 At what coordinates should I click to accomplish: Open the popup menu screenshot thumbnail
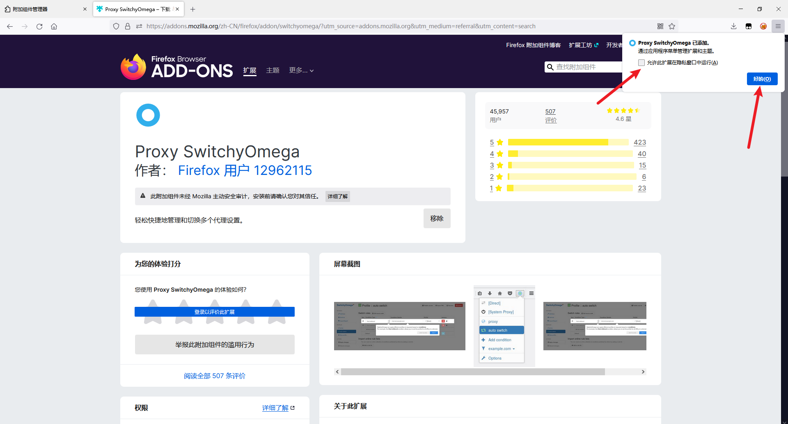[x=504, y=326]
